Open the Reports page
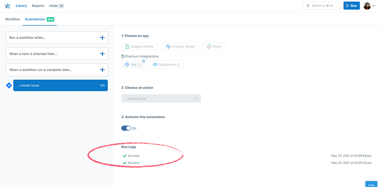The image size is (381, 187). (x=38, y=6)
